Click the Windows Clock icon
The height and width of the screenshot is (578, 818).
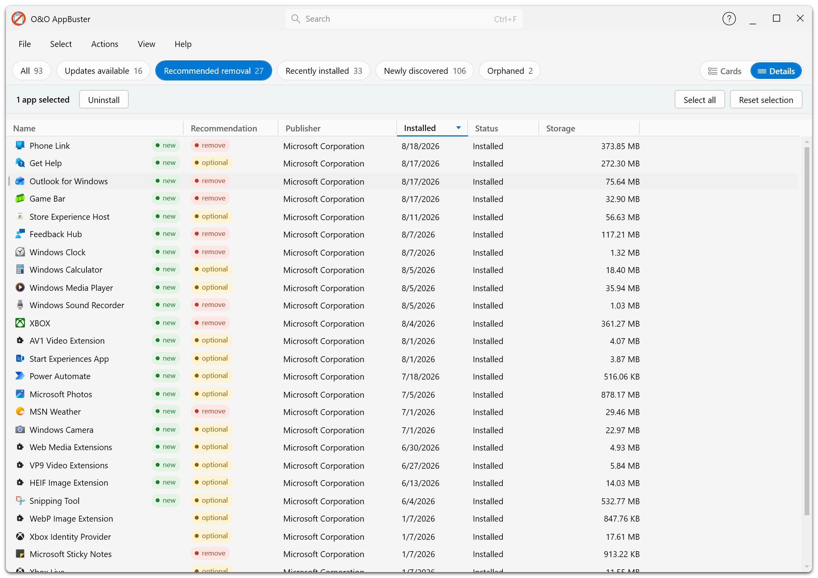point(20,252)
